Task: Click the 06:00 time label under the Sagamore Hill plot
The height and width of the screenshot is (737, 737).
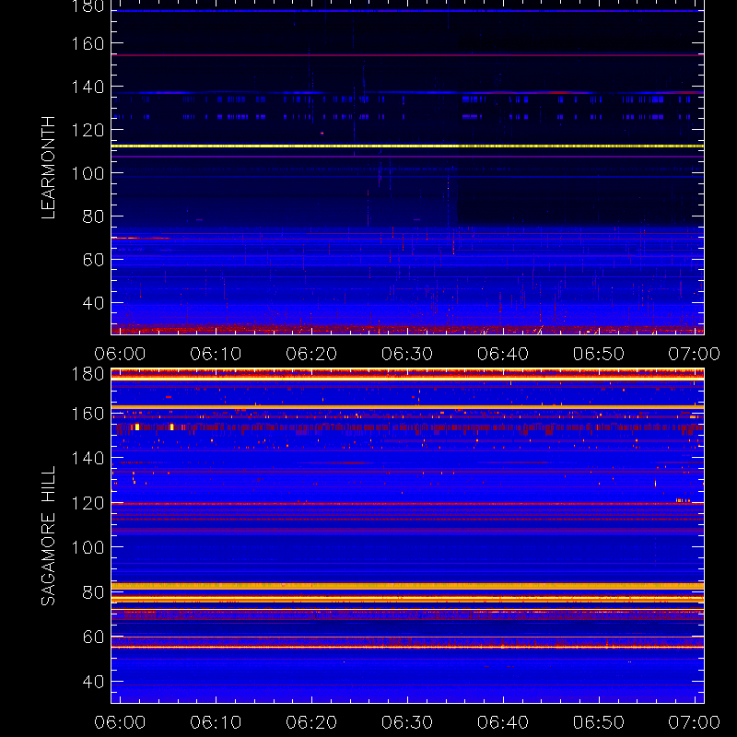Action: coord(120,722)
